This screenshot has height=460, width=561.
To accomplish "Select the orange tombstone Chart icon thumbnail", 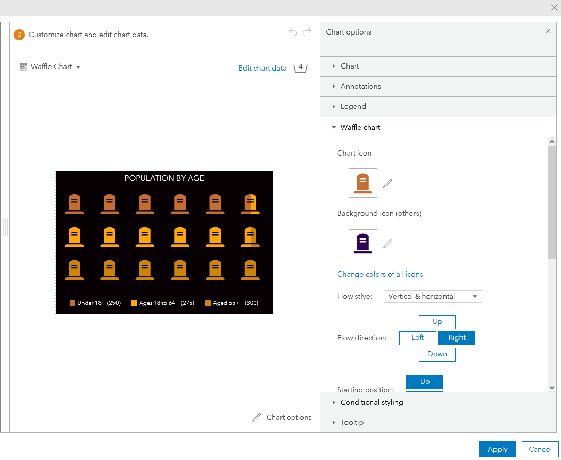I will [363, 183].
